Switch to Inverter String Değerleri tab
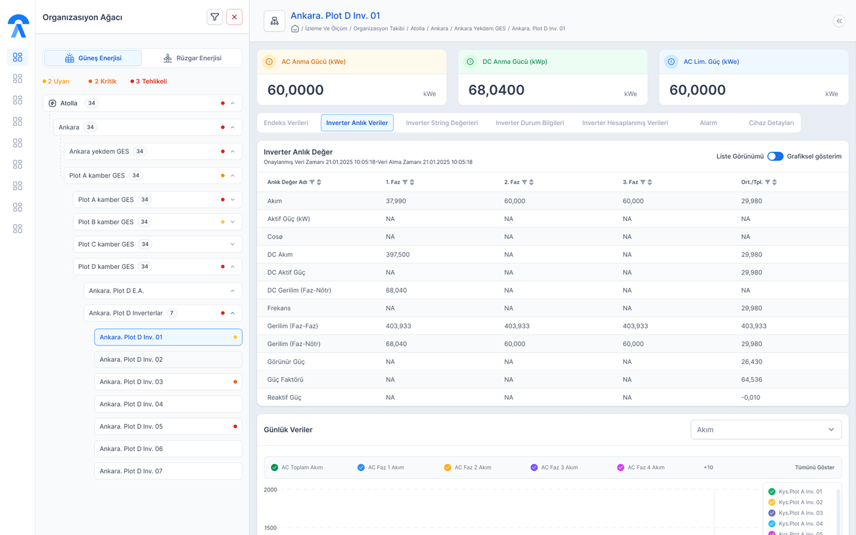The image size is (856, 535). (442, 123)
